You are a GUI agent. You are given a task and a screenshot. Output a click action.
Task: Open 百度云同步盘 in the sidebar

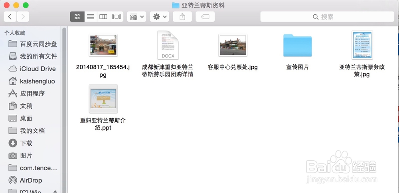33,44
